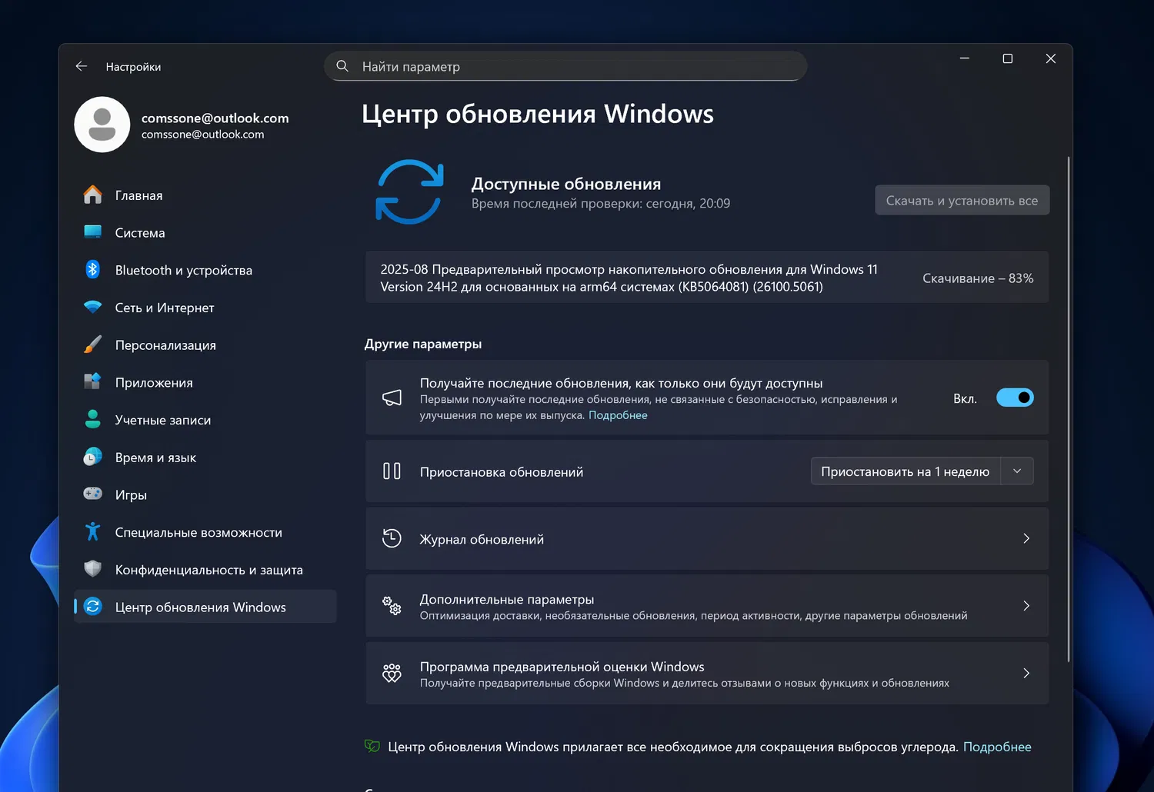This screenshot has height=792, width=1154.
Task: Go to the Система section
Action: (x=205, y=233)
